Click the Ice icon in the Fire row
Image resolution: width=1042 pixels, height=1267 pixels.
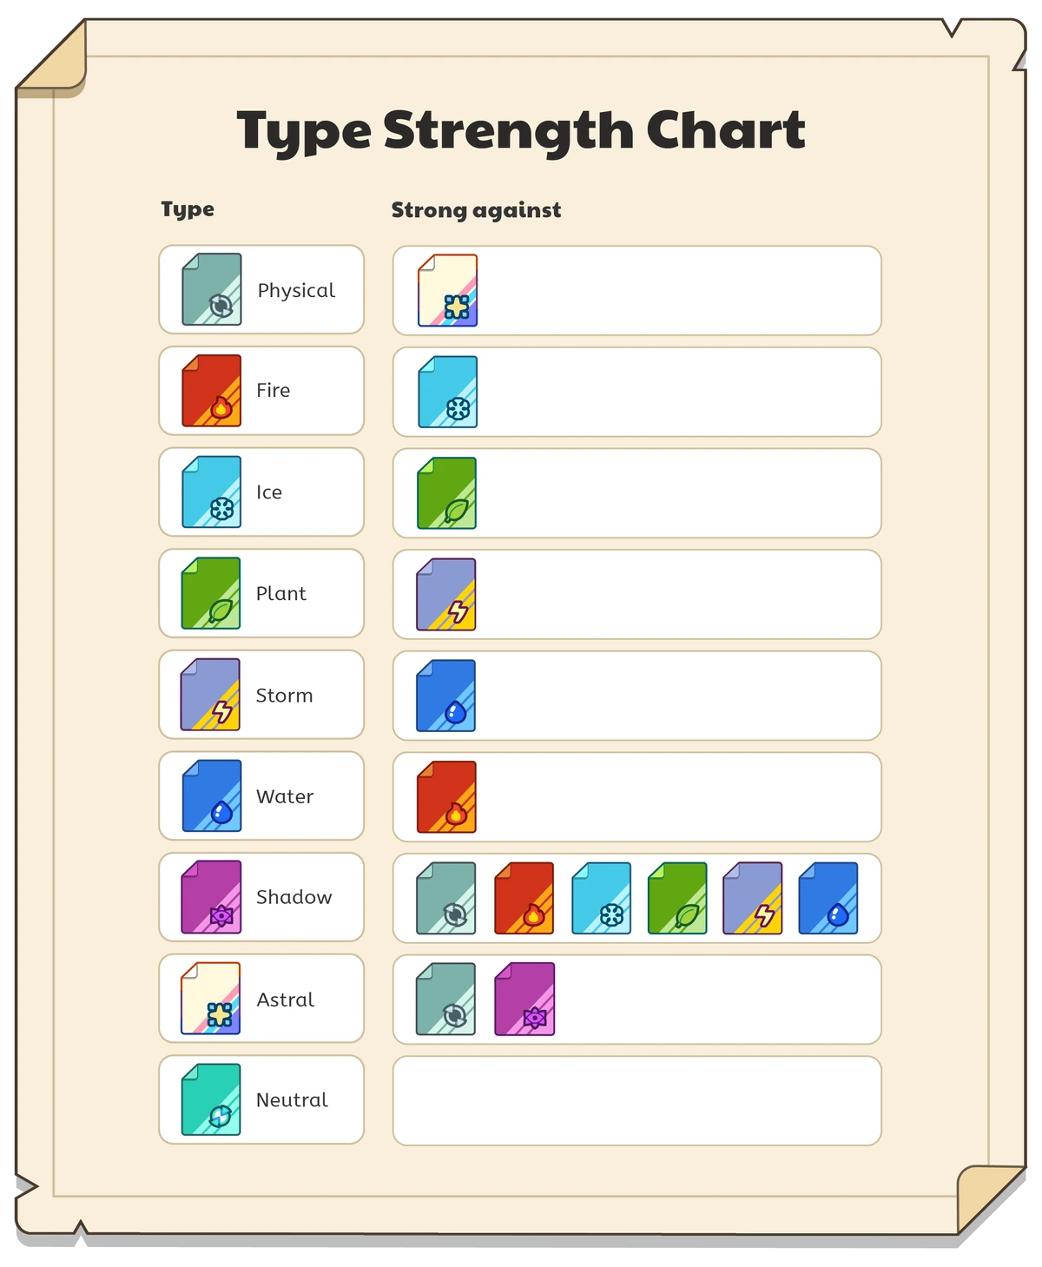[448, 393]
